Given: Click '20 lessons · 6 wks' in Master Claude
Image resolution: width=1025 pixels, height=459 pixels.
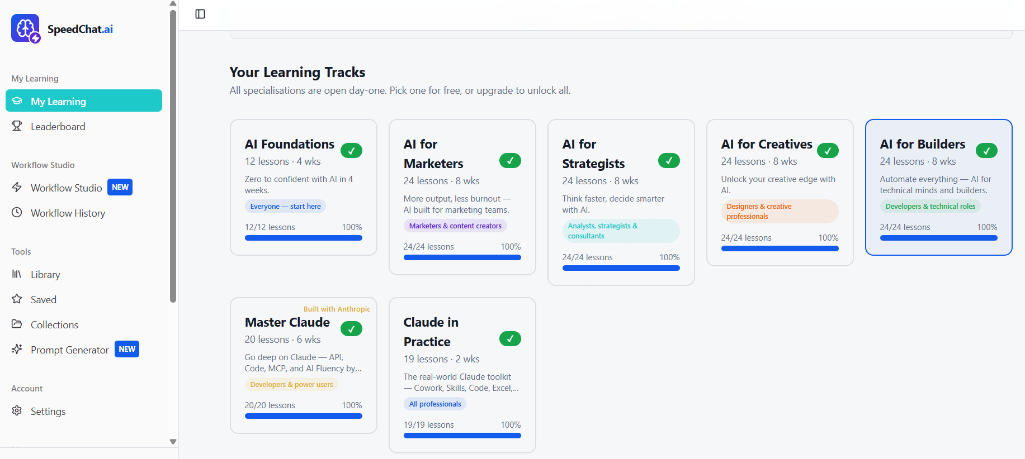Looking at the screenshot, I should [x=283, y=340].
